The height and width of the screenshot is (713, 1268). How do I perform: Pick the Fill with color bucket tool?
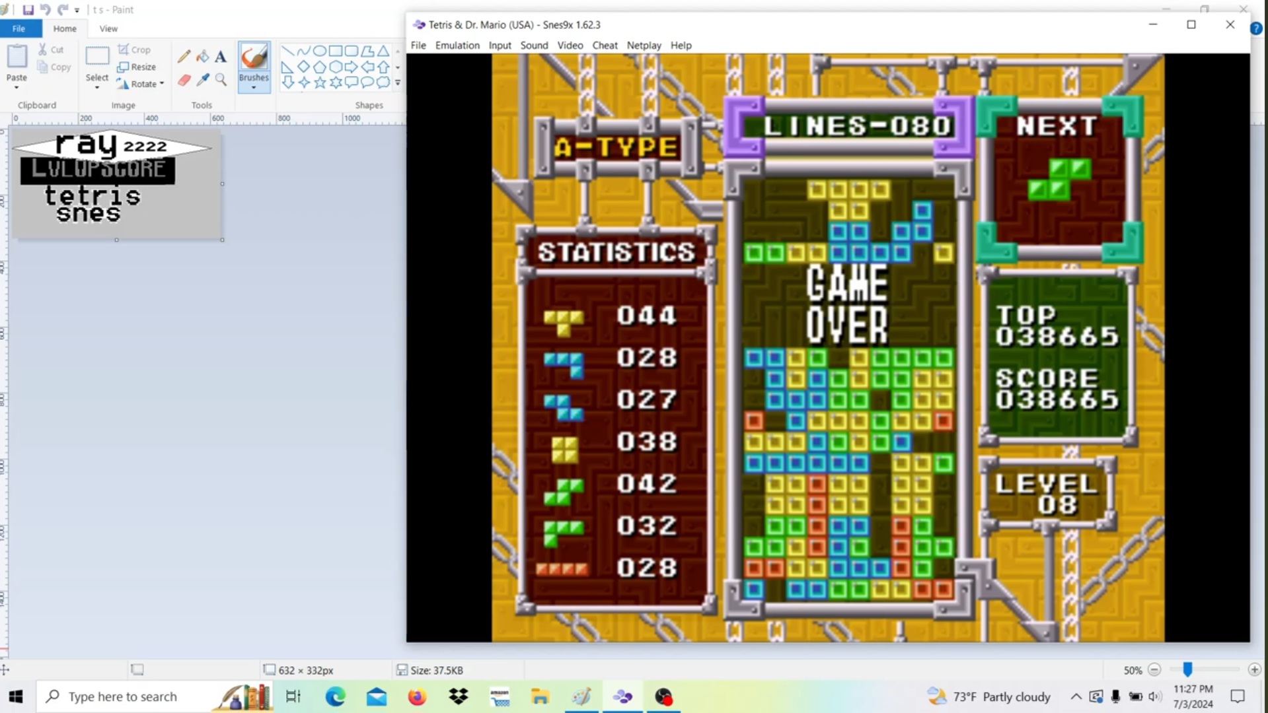[203, 57]
